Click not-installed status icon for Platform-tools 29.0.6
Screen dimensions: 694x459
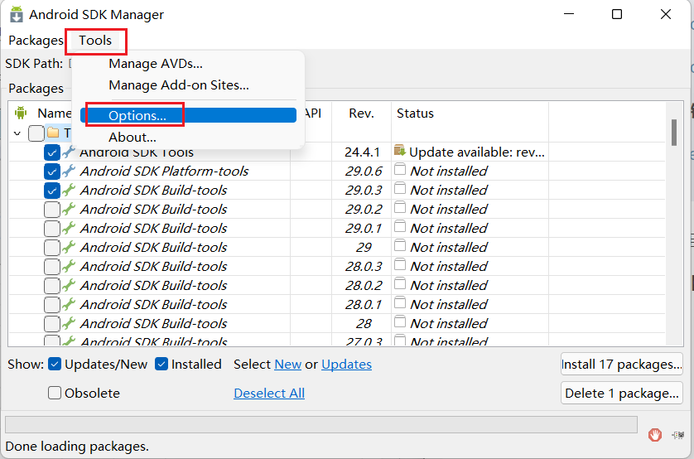tap(400, 169)
